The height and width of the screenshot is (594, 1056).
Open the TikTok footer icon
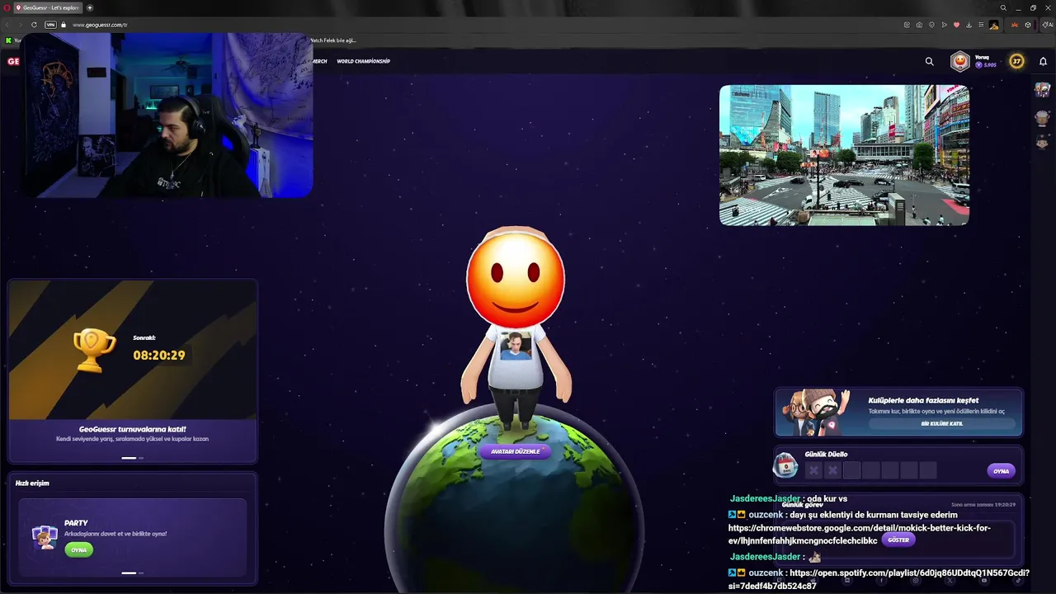pyautogui.click(x=1018, y=581)
